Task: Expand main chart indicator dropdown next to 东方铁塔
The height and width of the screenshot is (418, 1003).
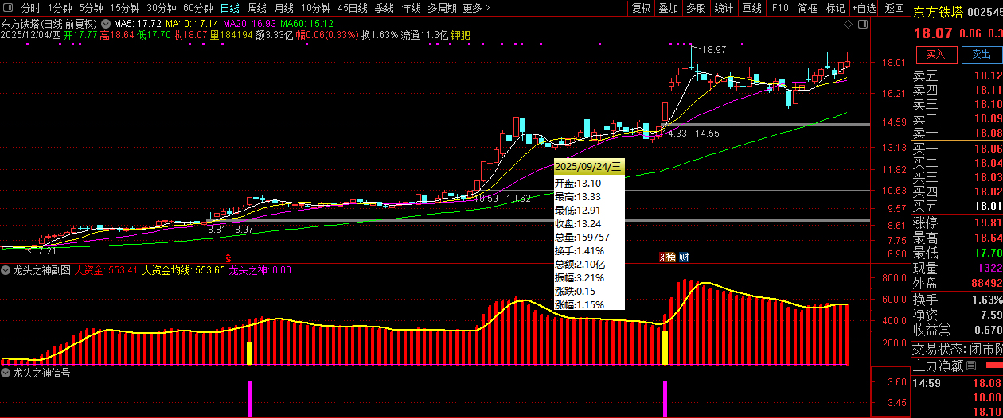Action: (x=106, y=24)
